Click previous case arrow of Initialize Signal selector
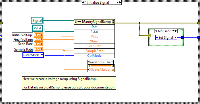The image size is (200, 104). pos(83,3)
